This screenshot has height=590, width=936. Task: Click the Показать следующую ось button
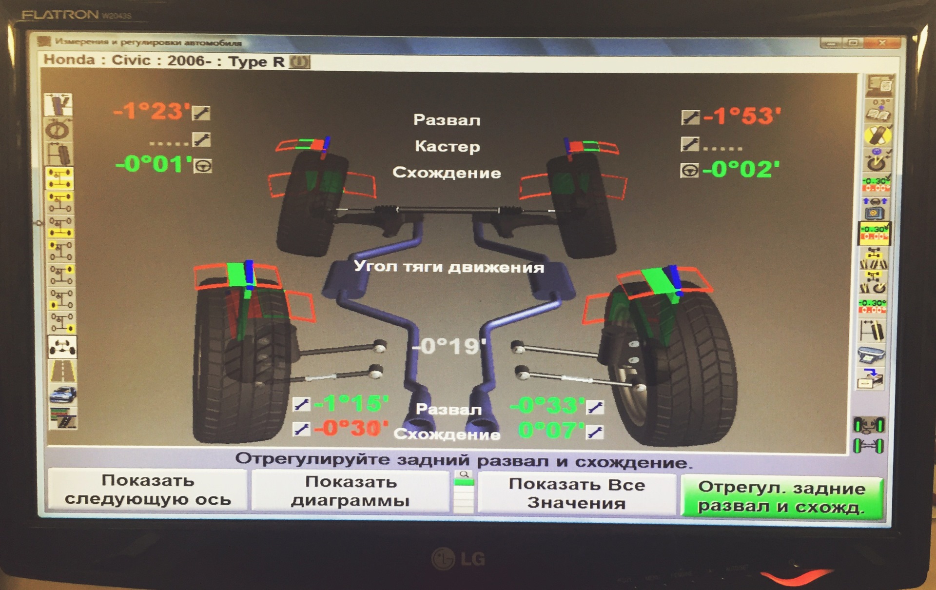pyautogui.click(x=147, y=490)
